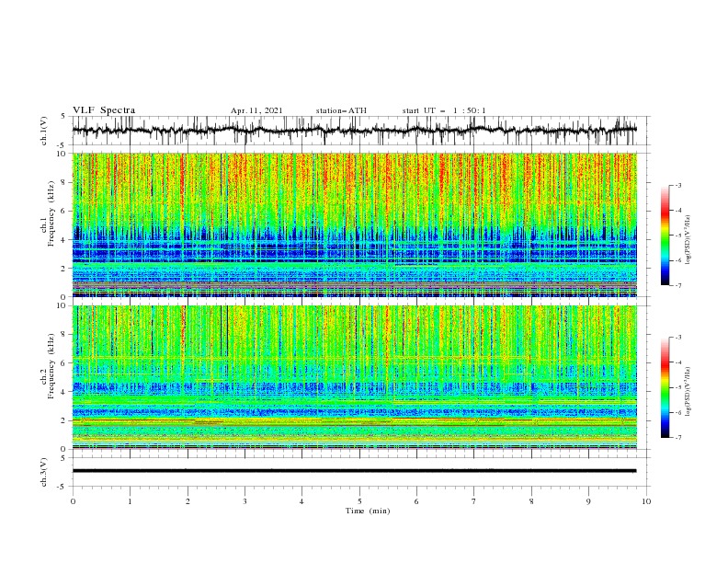Click the "1" tick on the Time axis

[130, 501]
